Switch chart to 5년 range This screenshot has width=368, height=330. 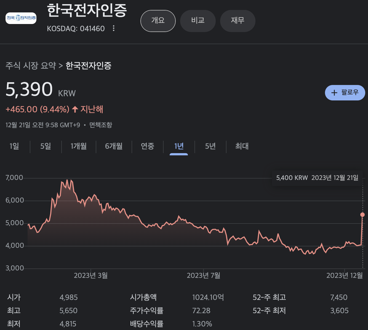[x=210, y=146]
